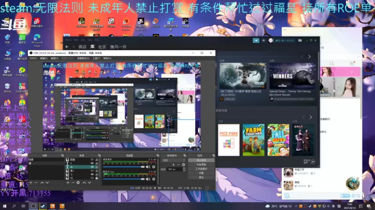Open OBS 工具(T) menu
Screen dimensions: 375x210
point(96,58)
